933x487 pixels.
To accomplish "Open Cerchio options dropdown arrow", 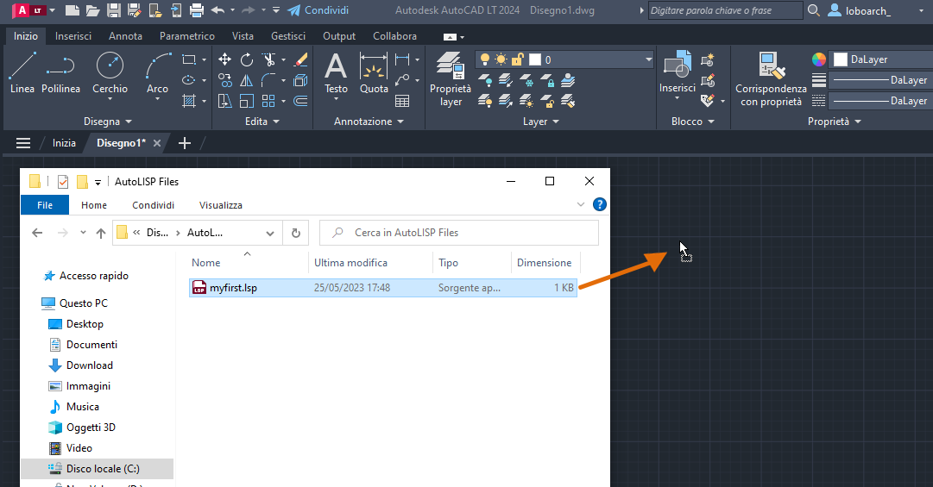I will (x=110, y=99).
